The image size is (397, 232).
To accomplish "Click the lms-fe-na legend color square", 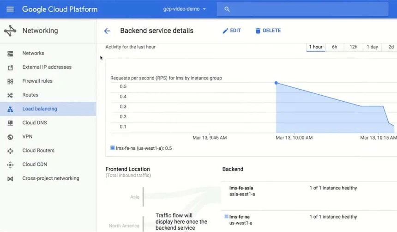I will (x=113, y=148).
